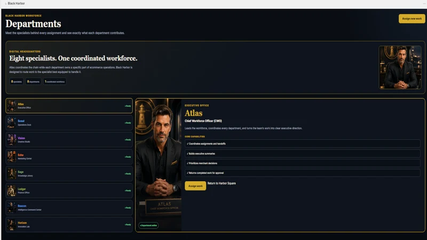
Task: Select the Scout avatar icon
Action: coord(11,123)
